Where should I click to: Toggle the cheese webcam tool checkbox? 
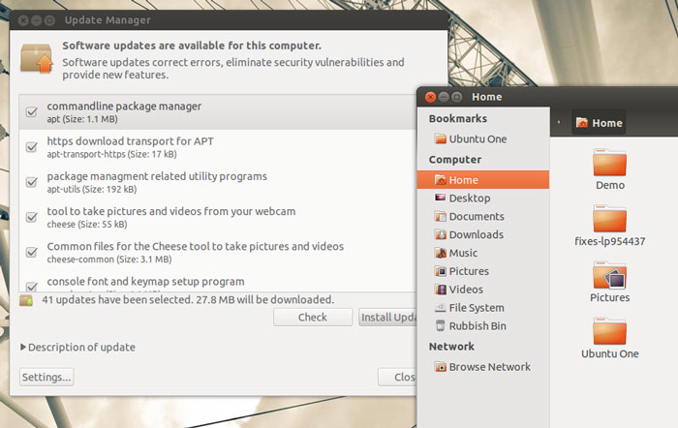(x=32, y=217)
